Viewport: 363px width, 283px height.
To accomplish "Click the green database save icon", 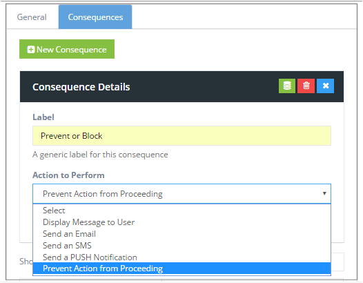I will (x=287, y=86).
